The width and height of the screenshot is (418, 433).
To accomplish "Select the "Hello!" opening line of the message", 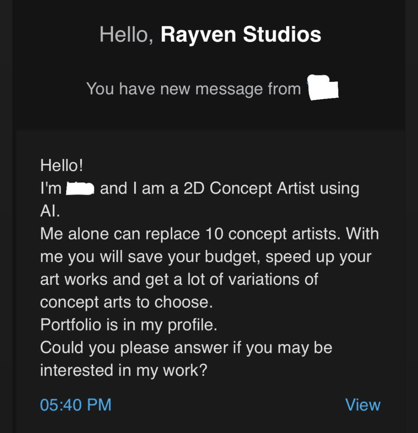I will tap(61, 165).
